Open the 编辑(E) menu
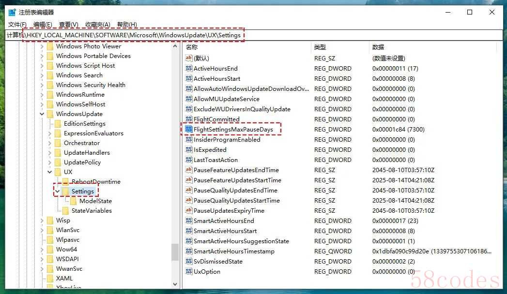Viewport: 507px width, 294px height. pos(43,25)
